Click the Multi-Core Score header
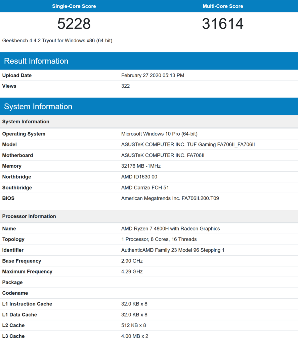 (223, 6)
